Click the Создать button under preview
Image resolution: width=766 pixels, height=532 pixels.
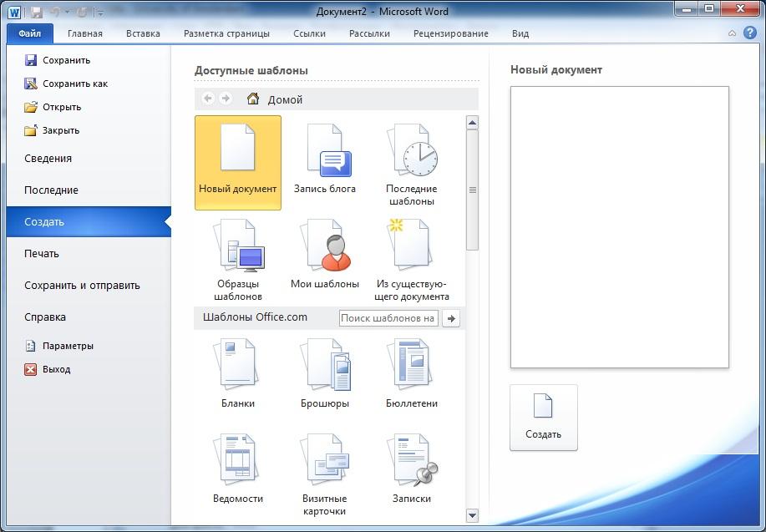pyautogui.click(x=543, y=418)
